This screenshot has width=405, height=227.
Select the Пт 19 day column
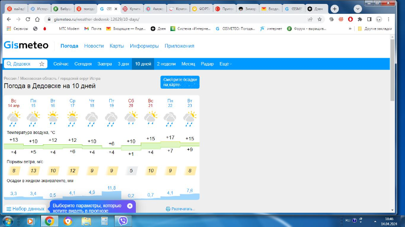(111, 103)
